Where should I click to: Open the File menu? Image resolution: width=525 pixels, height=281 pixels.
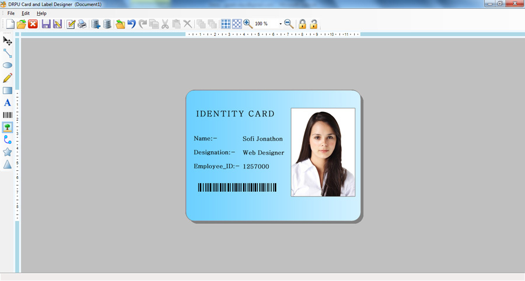pos(11,13)
